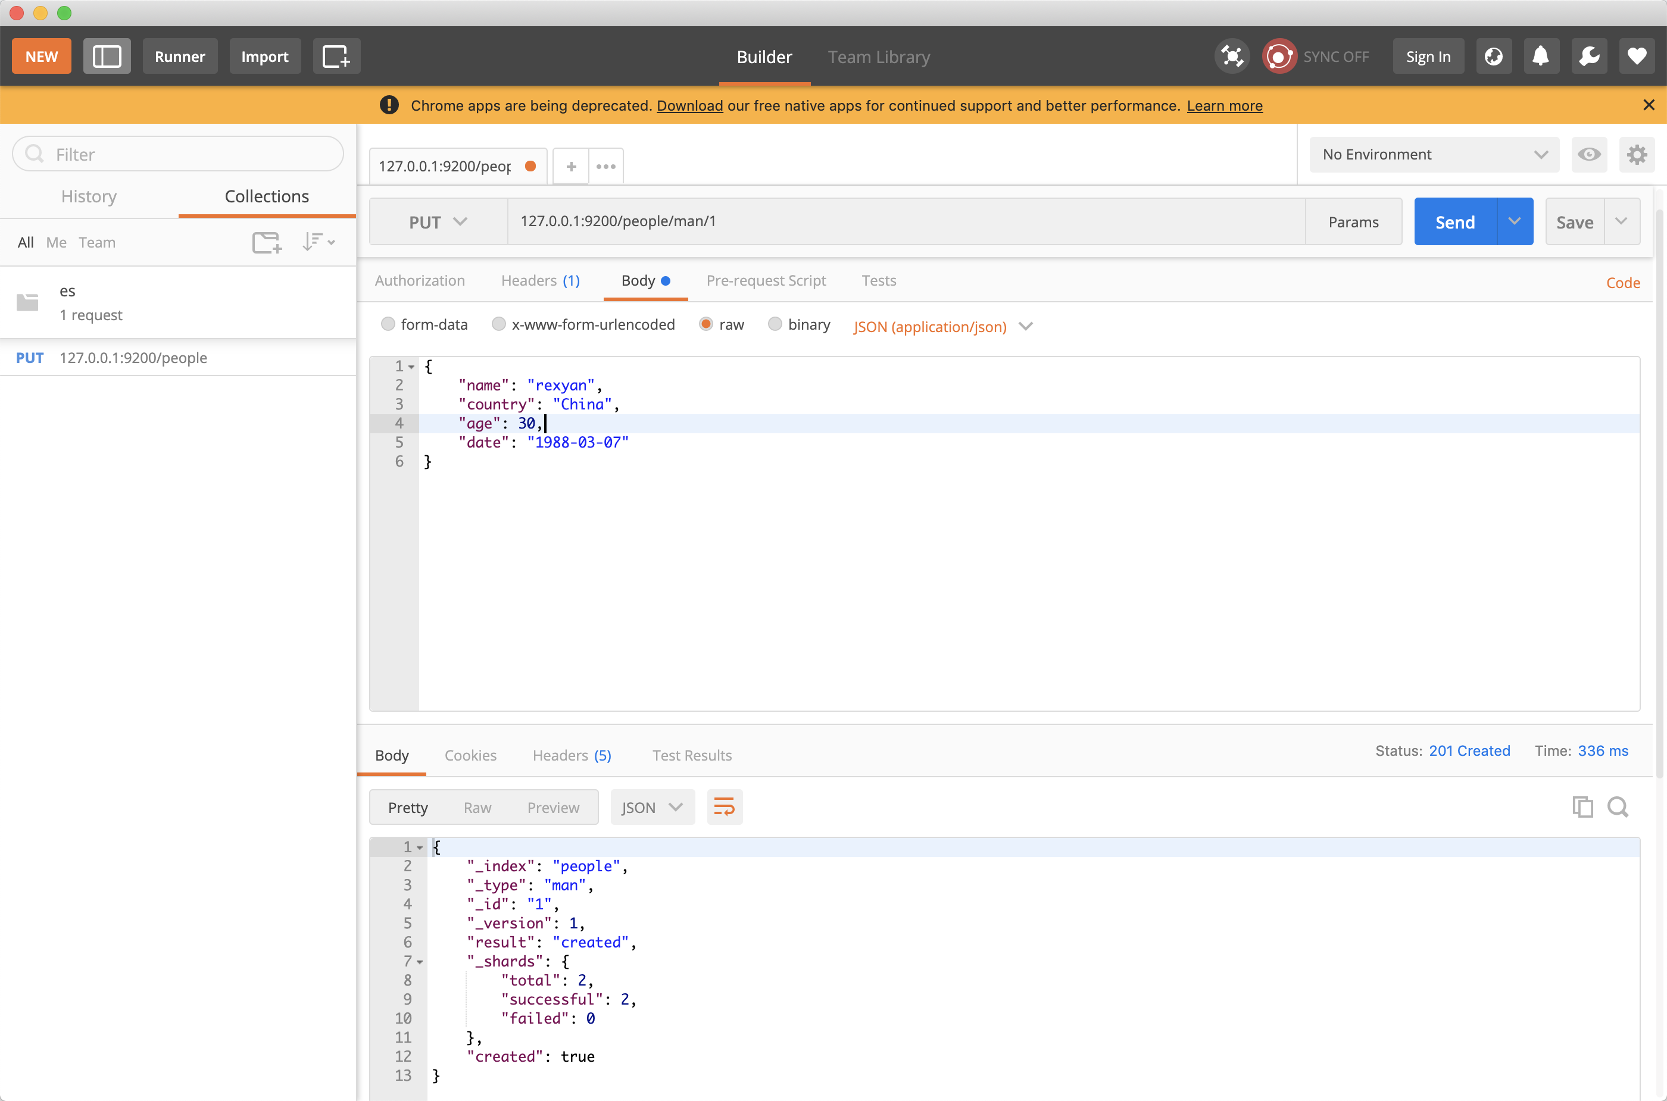This screenshot has width=1667, height=1101.
Task: Open new window icon button
Action: click(336, 56)
